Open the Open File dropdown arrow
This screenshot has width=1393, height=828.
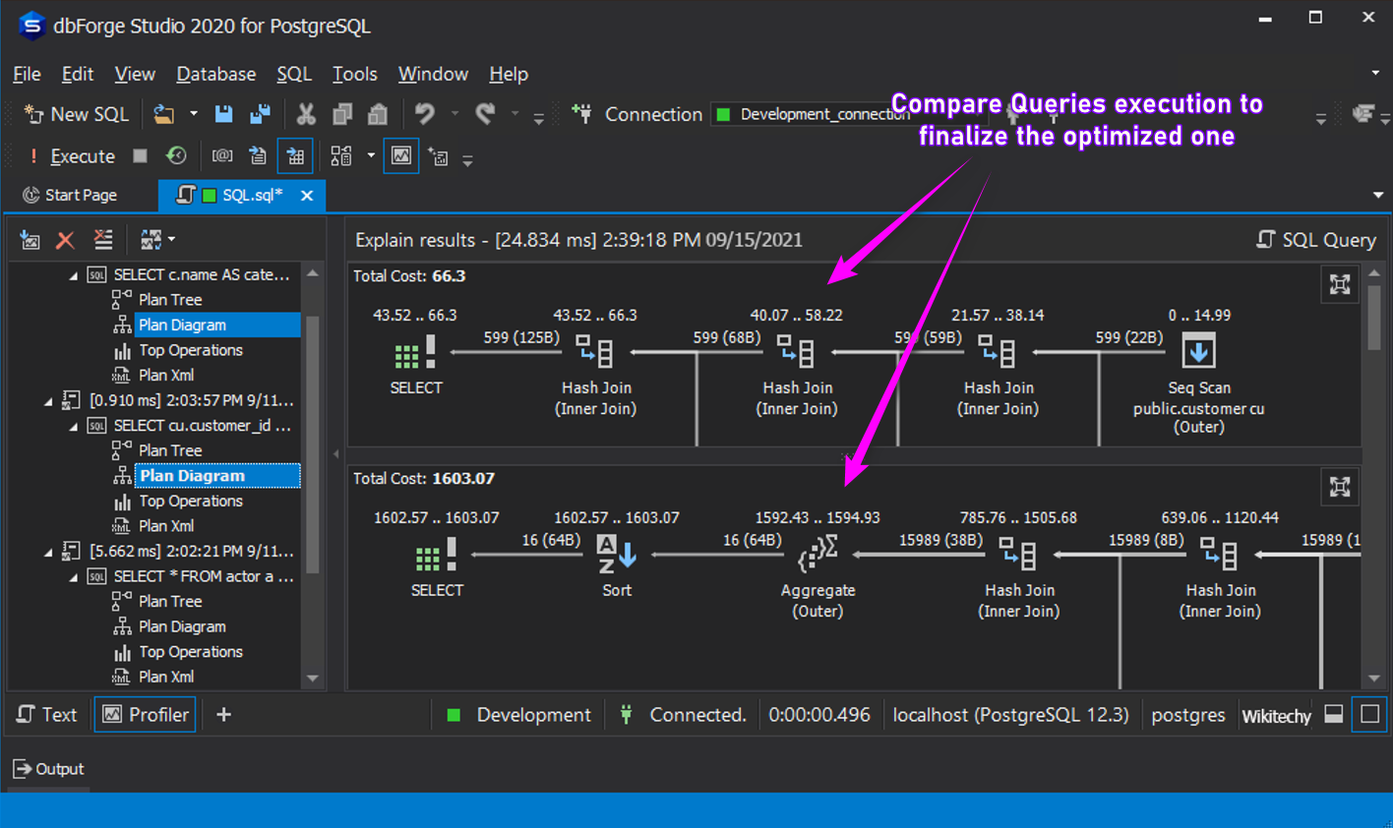pyautogui.click(x=194, y=114)
